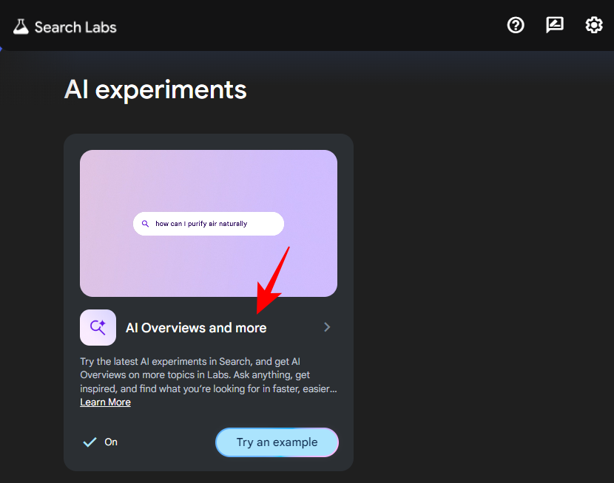The image size is (614, 483).
Task: Click the Search Labs title text
Action: [x=75, y=27]
